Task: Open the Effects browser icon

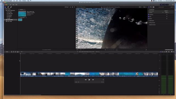Action: tap(172, 52)
